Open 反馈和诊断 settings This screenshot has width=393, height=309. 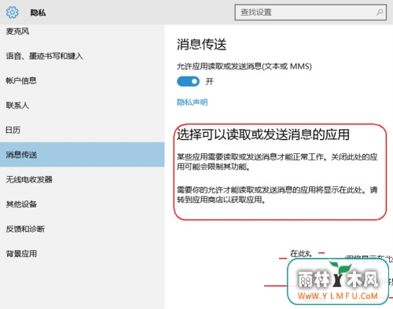pyautogui.click(x=25, y=229)
